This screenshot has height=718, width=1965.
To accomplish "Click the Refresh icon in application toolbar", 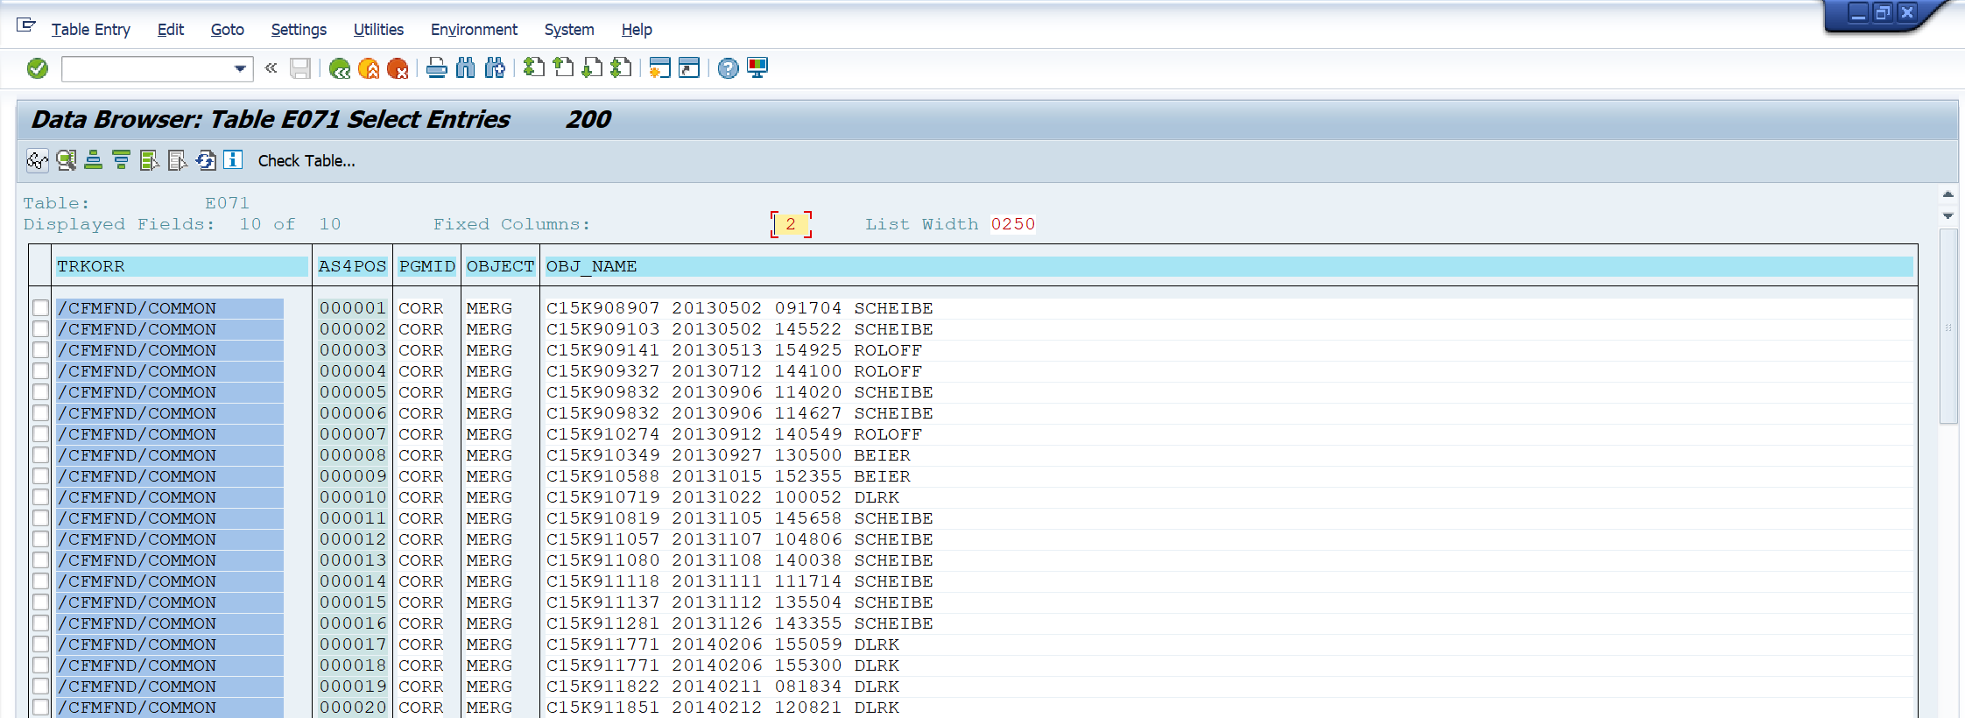I will [205, 160].
